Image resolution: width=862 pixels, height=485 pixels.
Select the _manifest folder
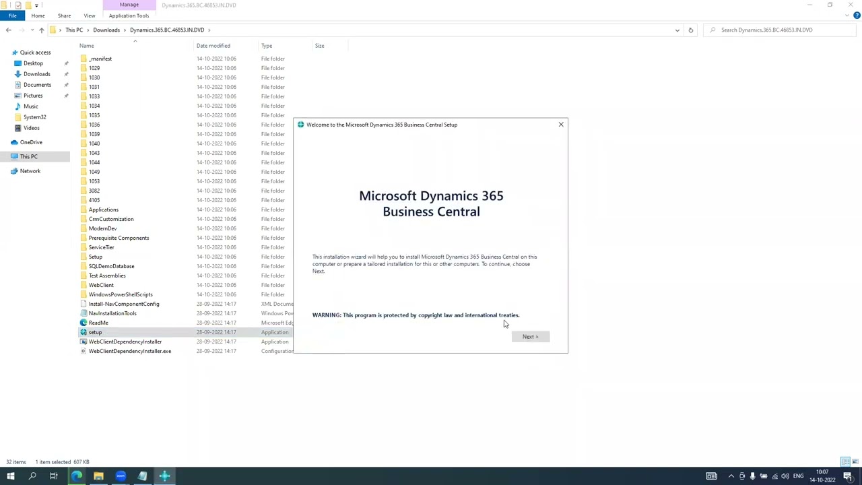[x=100, y=59]
